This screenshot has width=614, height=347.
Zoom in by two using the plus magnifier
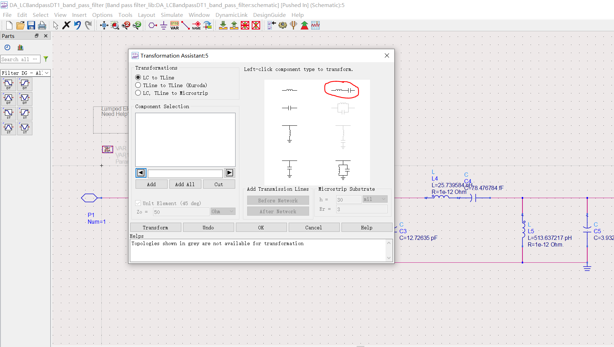click(126, 25)
